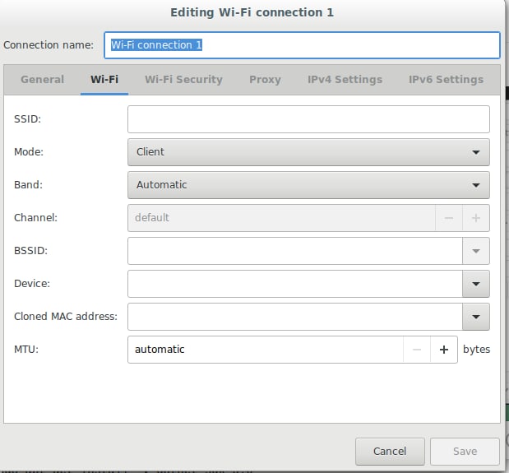The image size is (509, 473).
Task: Click inside the BSSID text entry
Action: [x=295, y=251]
